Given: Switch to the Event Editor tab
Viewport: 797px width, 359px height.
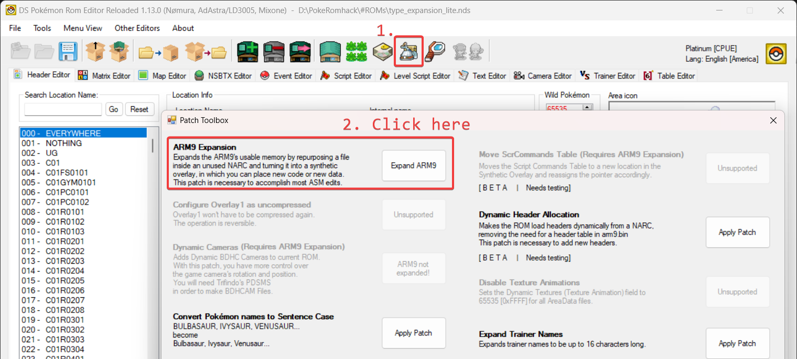Looking at the screenshot, I should (287, 76).
